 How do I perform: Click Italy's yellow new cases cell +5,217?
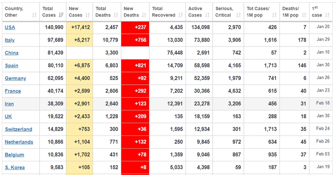79,40
